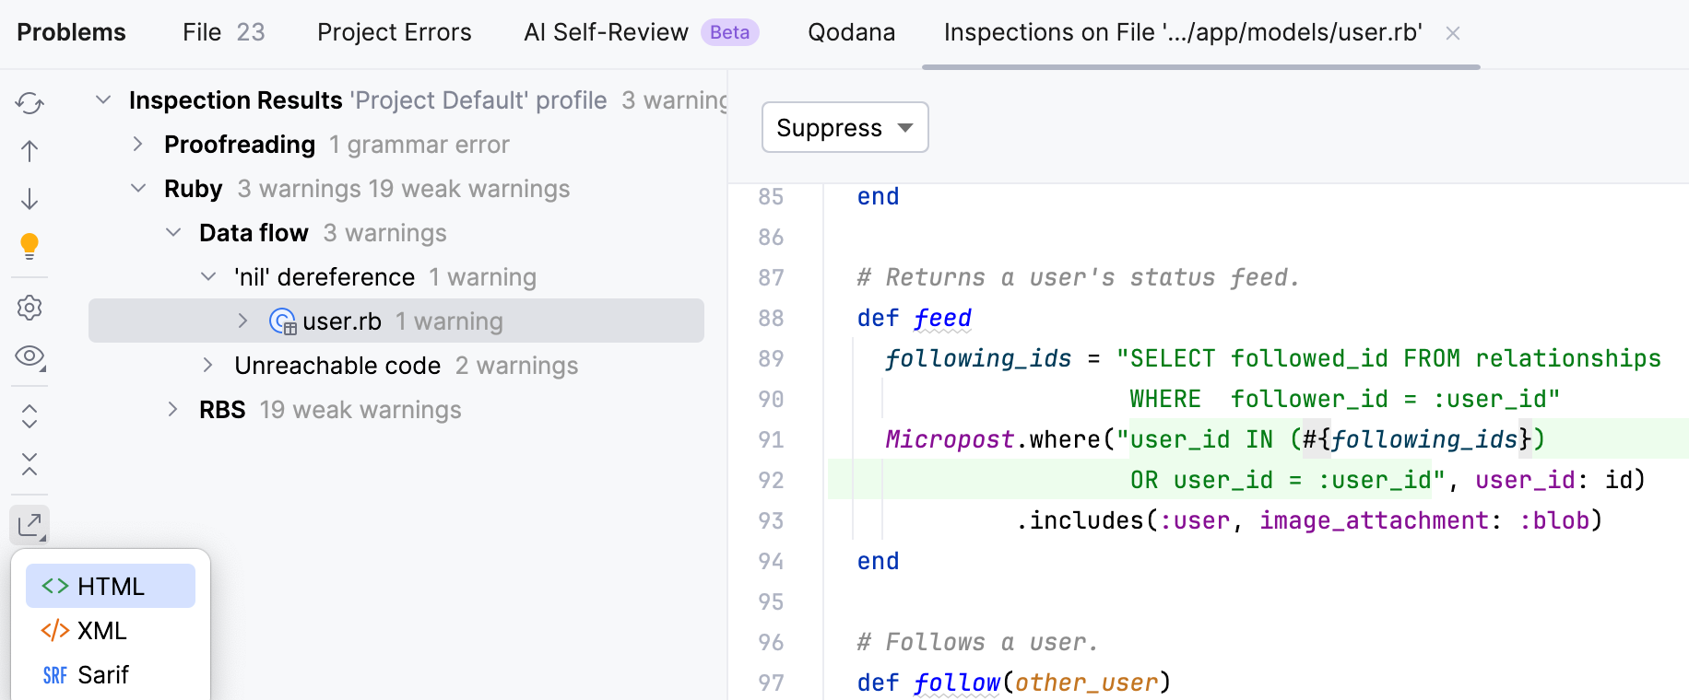Toggle the eye view options icon
The width and height of the screenshot is (1689, 700).
(x=30, y=356)
